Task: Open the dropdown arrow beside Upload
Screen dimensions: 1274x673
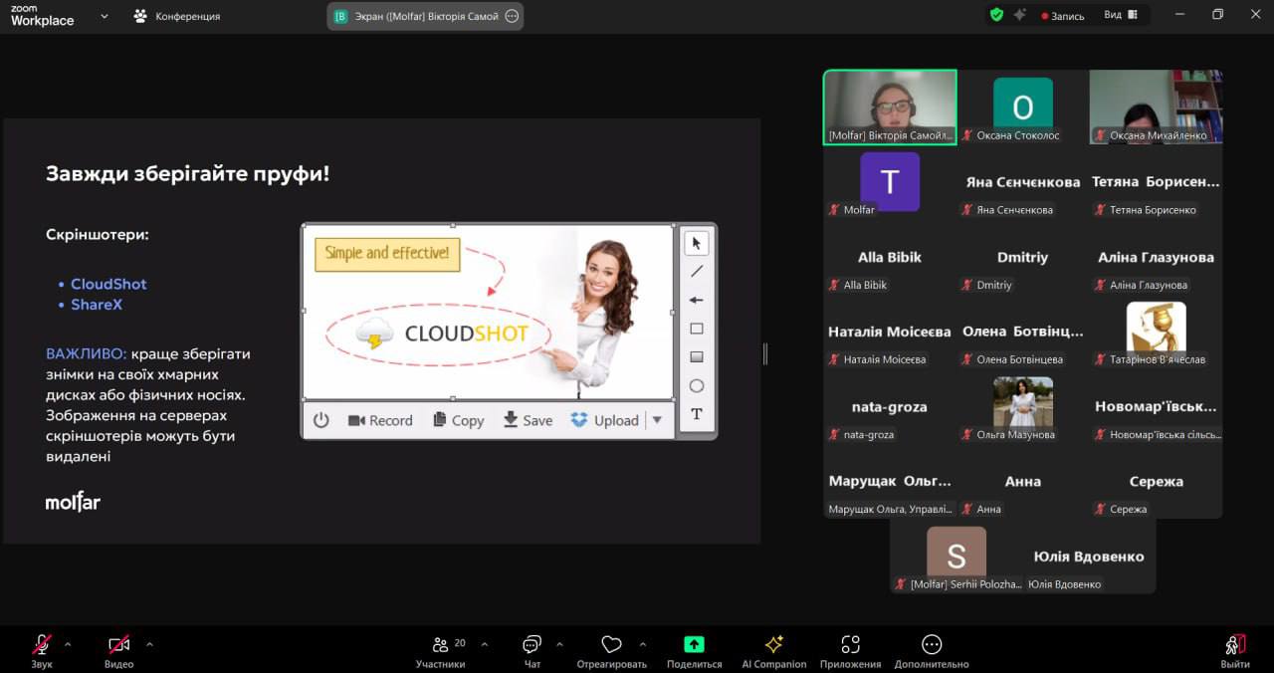Action: tap(657, 420)
